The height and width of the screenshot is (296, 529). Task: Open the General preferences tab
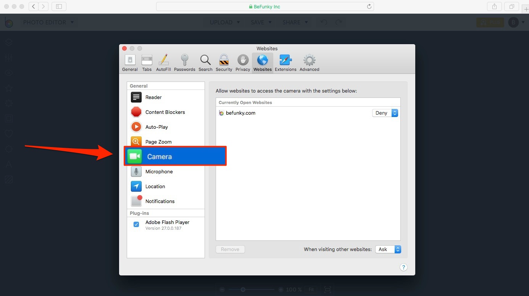[x=130, y=63]
